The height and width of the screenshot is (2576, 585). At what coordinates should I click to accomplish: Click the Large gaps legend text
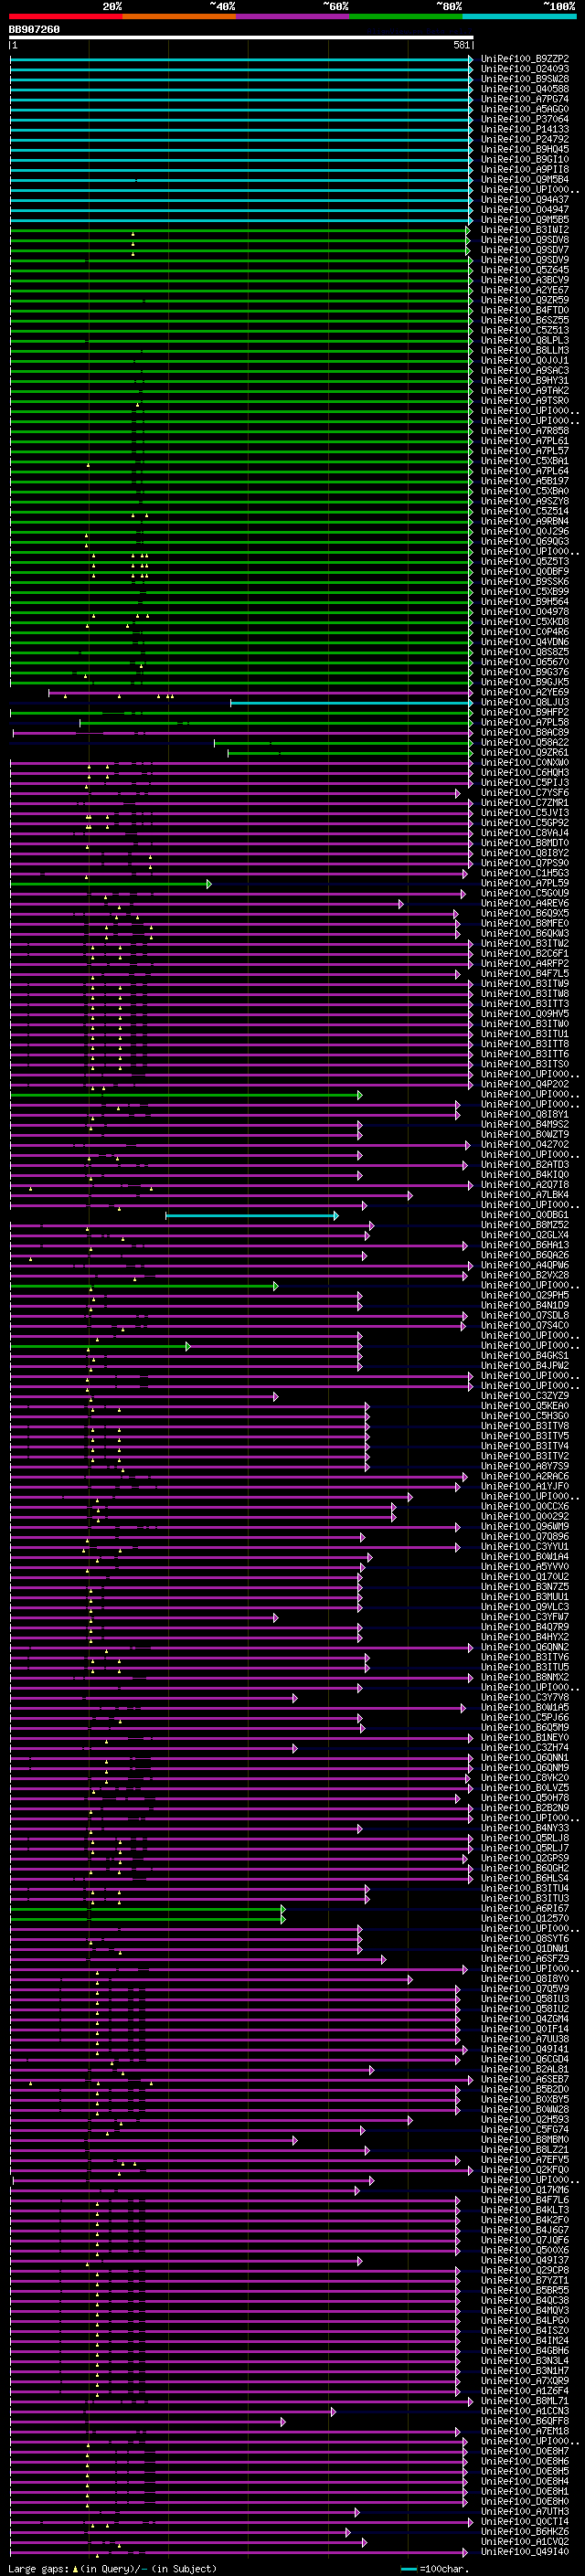coord(112,2568)
